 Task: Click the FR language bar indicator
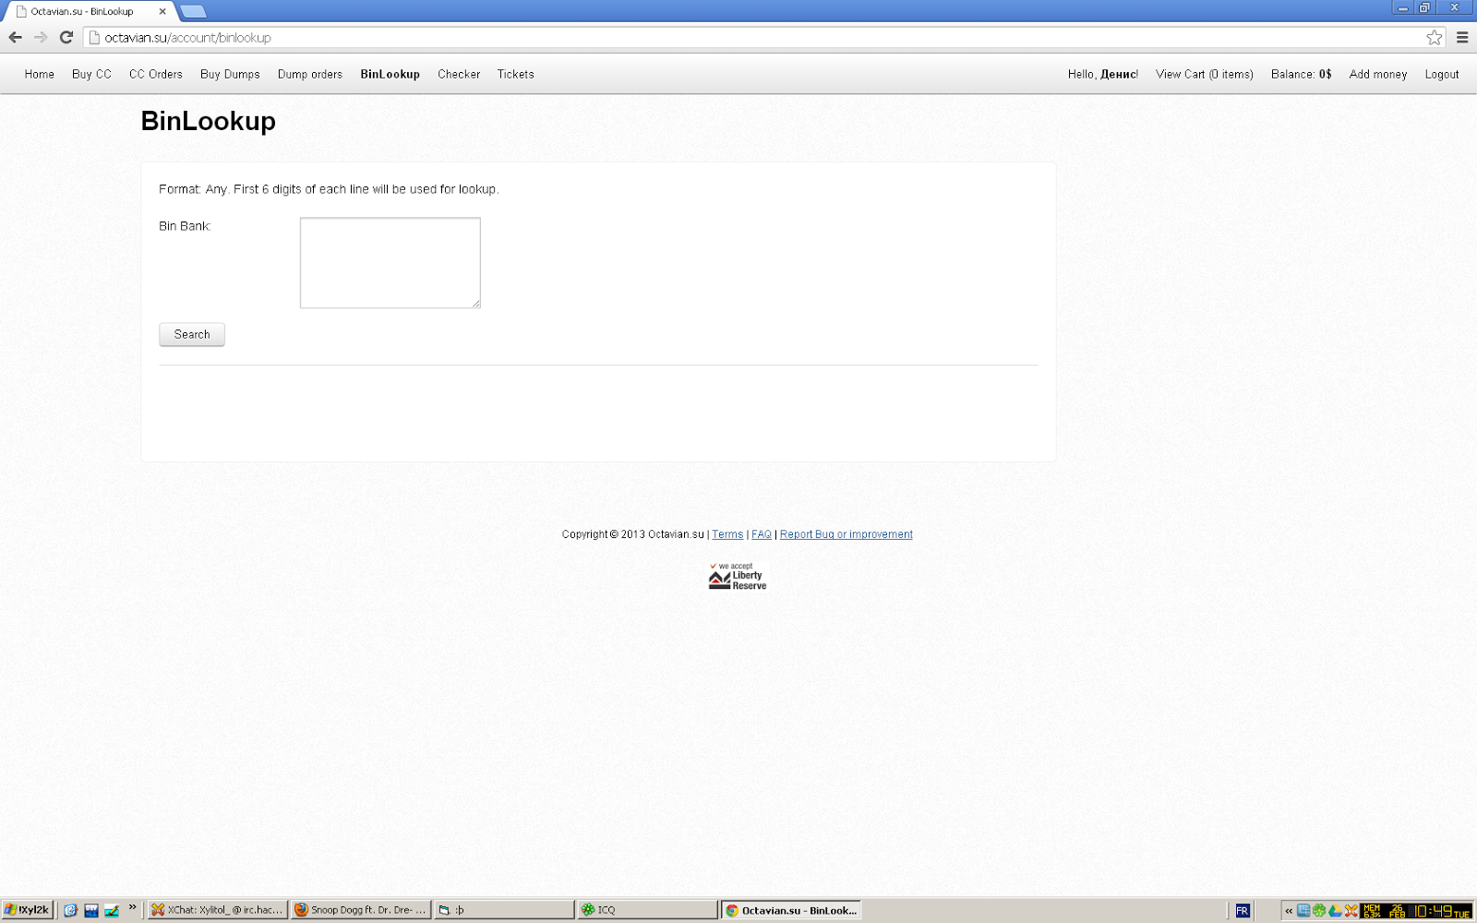(1243, 911)
